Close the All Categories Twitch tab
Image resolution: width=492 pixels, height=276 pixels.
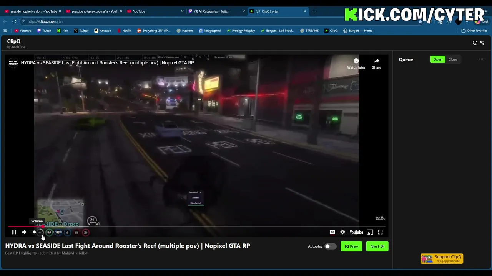click(x=243, y=11)
